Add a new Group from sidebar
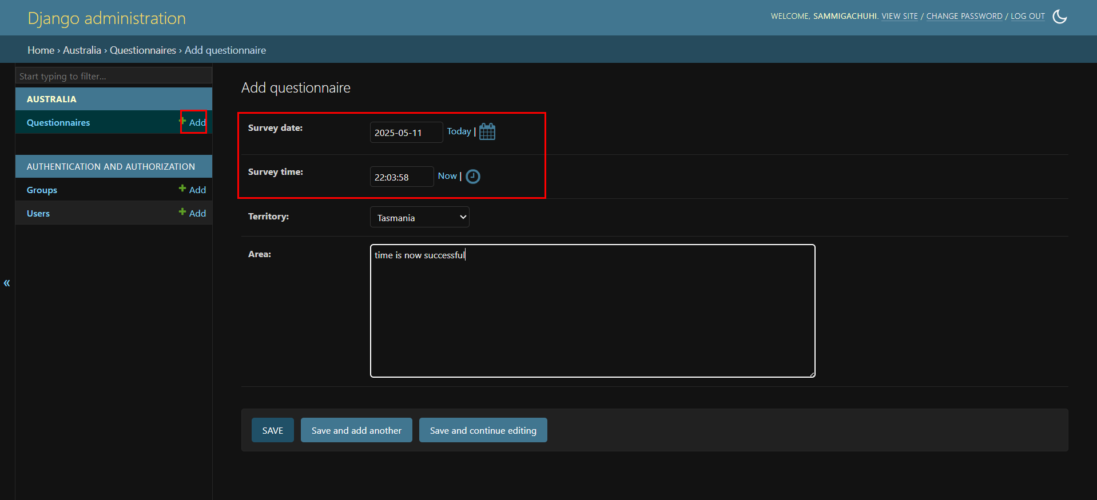1097x500 pixels. (x=197, y=190)
